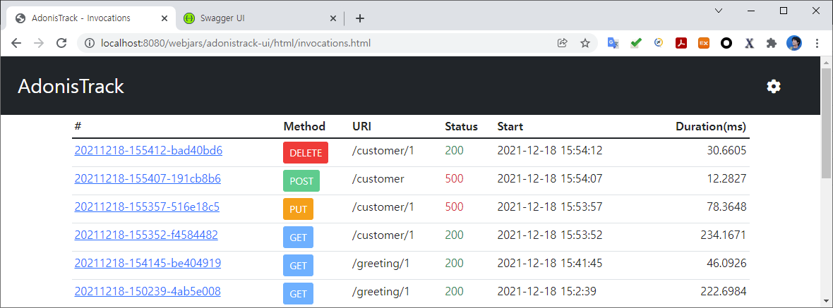Open the tab search chevron
Screen dimensions: 833x308
pyautogui.click(x=718, y=11)
